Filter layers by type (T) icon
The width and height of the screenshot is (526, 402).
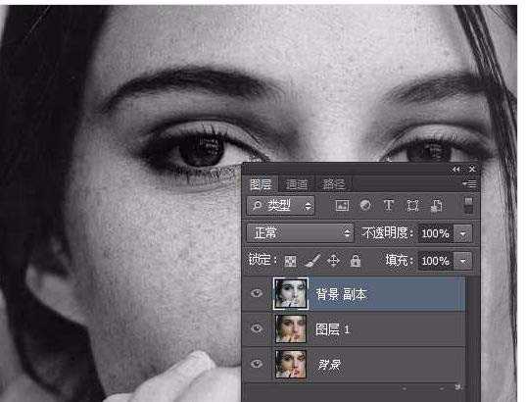pyautogui.click(x=389, y=205)
